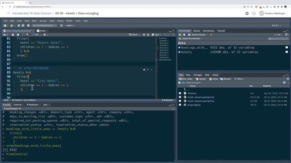
Task: Open the Addins dropdown
Action: tap(70, 25)
